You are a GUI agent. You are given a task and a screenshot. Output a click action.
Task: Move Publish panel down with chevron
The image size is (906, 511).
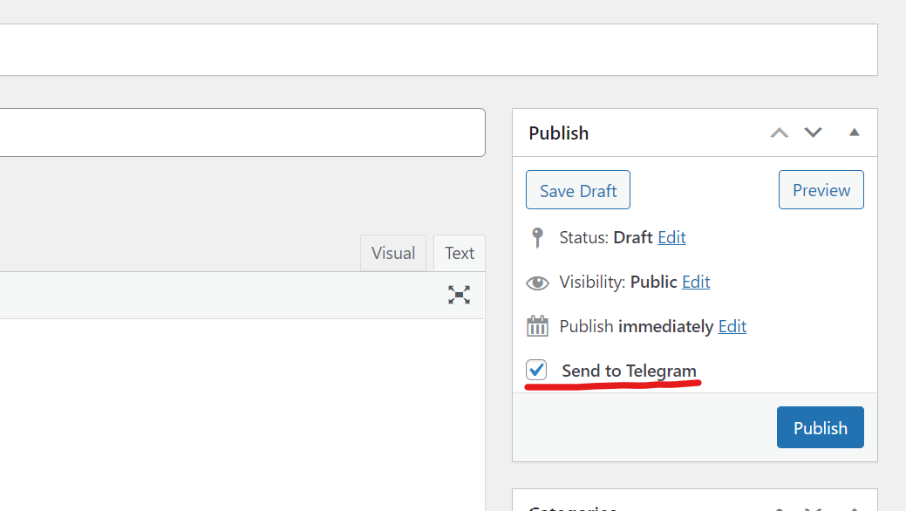coord(813,133)
